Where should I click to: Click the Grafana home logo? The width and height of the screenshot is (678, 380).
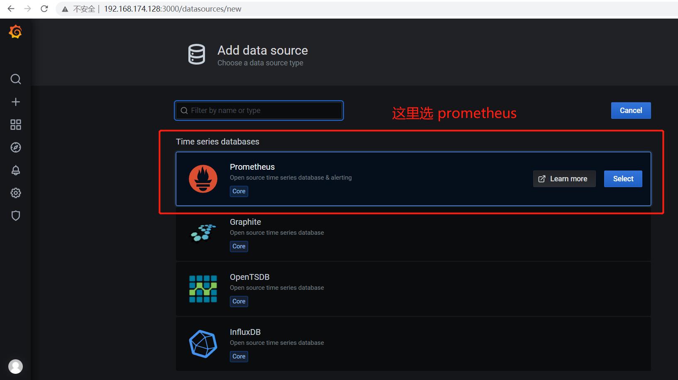15,31
